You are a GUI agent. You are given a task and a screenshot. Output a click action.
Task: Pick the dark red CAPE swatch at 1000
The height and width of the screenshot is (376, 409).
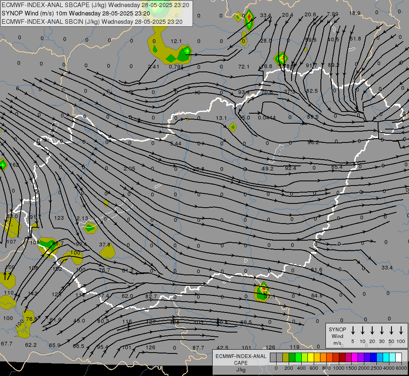click(342, 357)
